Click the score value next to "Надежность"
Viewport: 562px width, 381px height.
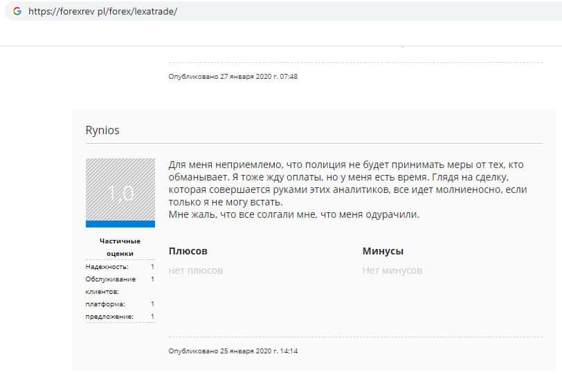point(152,266)
